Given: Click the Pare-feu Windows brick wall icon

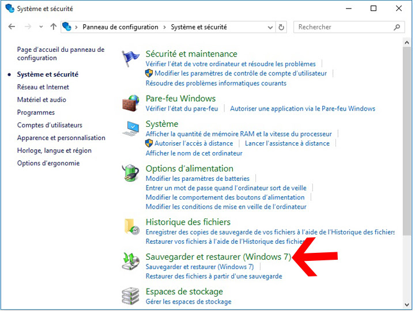Looking at the screenshot, I should 131,103.
